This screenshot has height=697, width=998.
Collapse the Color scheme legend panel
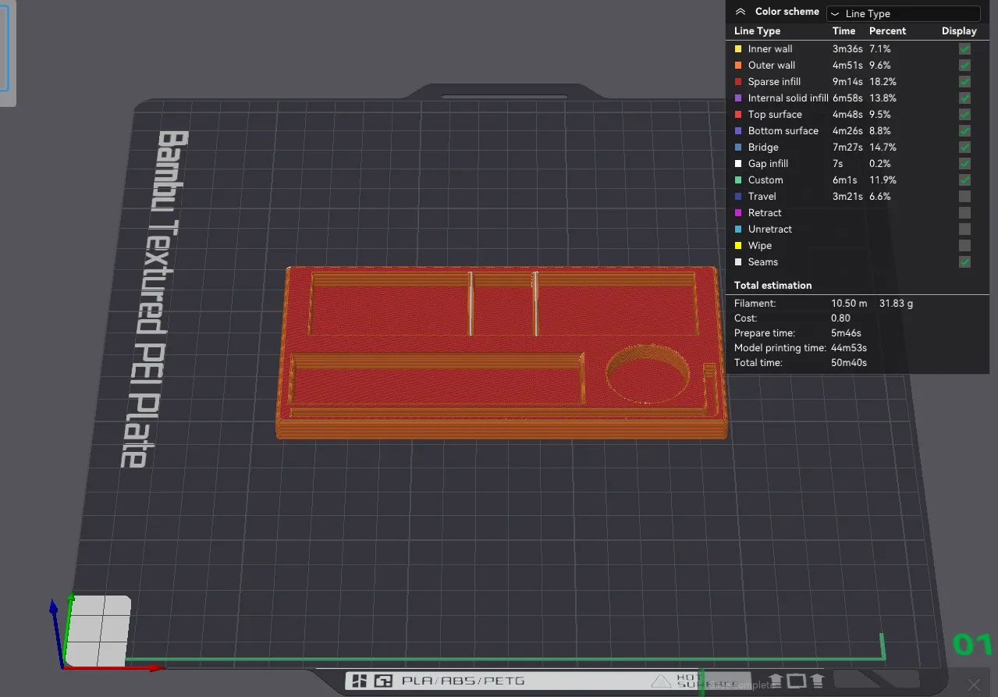[x=741, y=12]
